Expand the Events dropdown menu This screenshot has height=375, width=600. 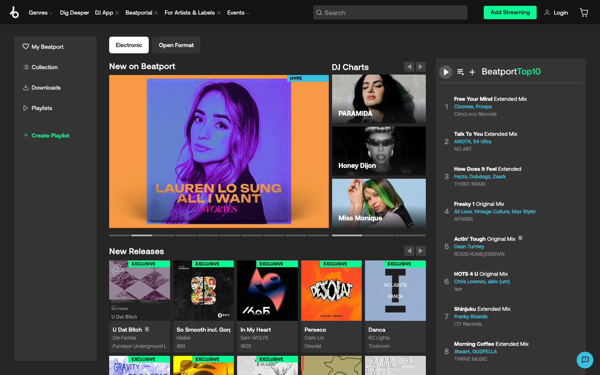click(238, 13)
